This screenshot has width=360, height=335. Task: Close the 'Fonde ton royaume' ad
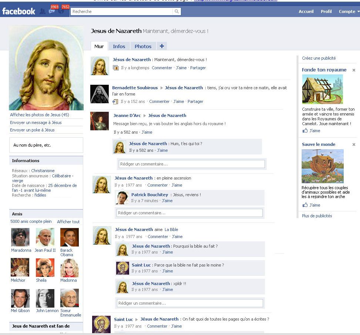(354, 70)
